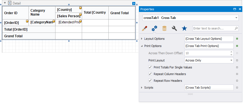Select the Grand Total column header cell
The image size is (244, 104).
coord(122,13)
